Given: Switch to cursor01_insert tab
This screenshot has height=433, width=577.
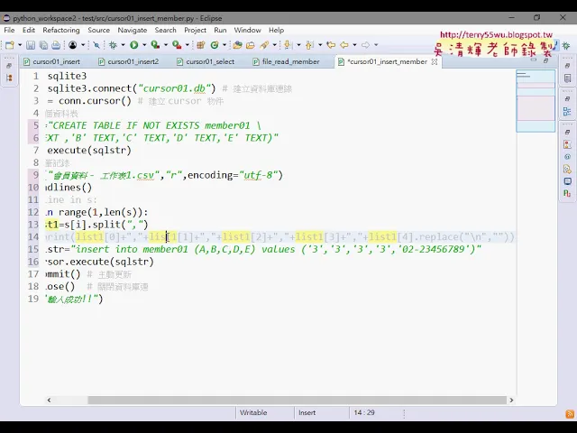Looking at the screenshot, I should (52, 62).
